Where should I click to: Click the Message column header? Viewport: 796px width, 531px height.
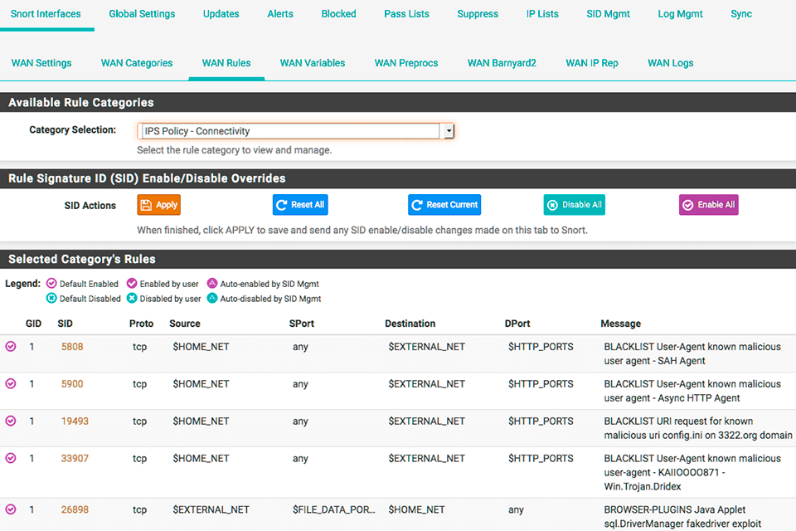[621, 324]
